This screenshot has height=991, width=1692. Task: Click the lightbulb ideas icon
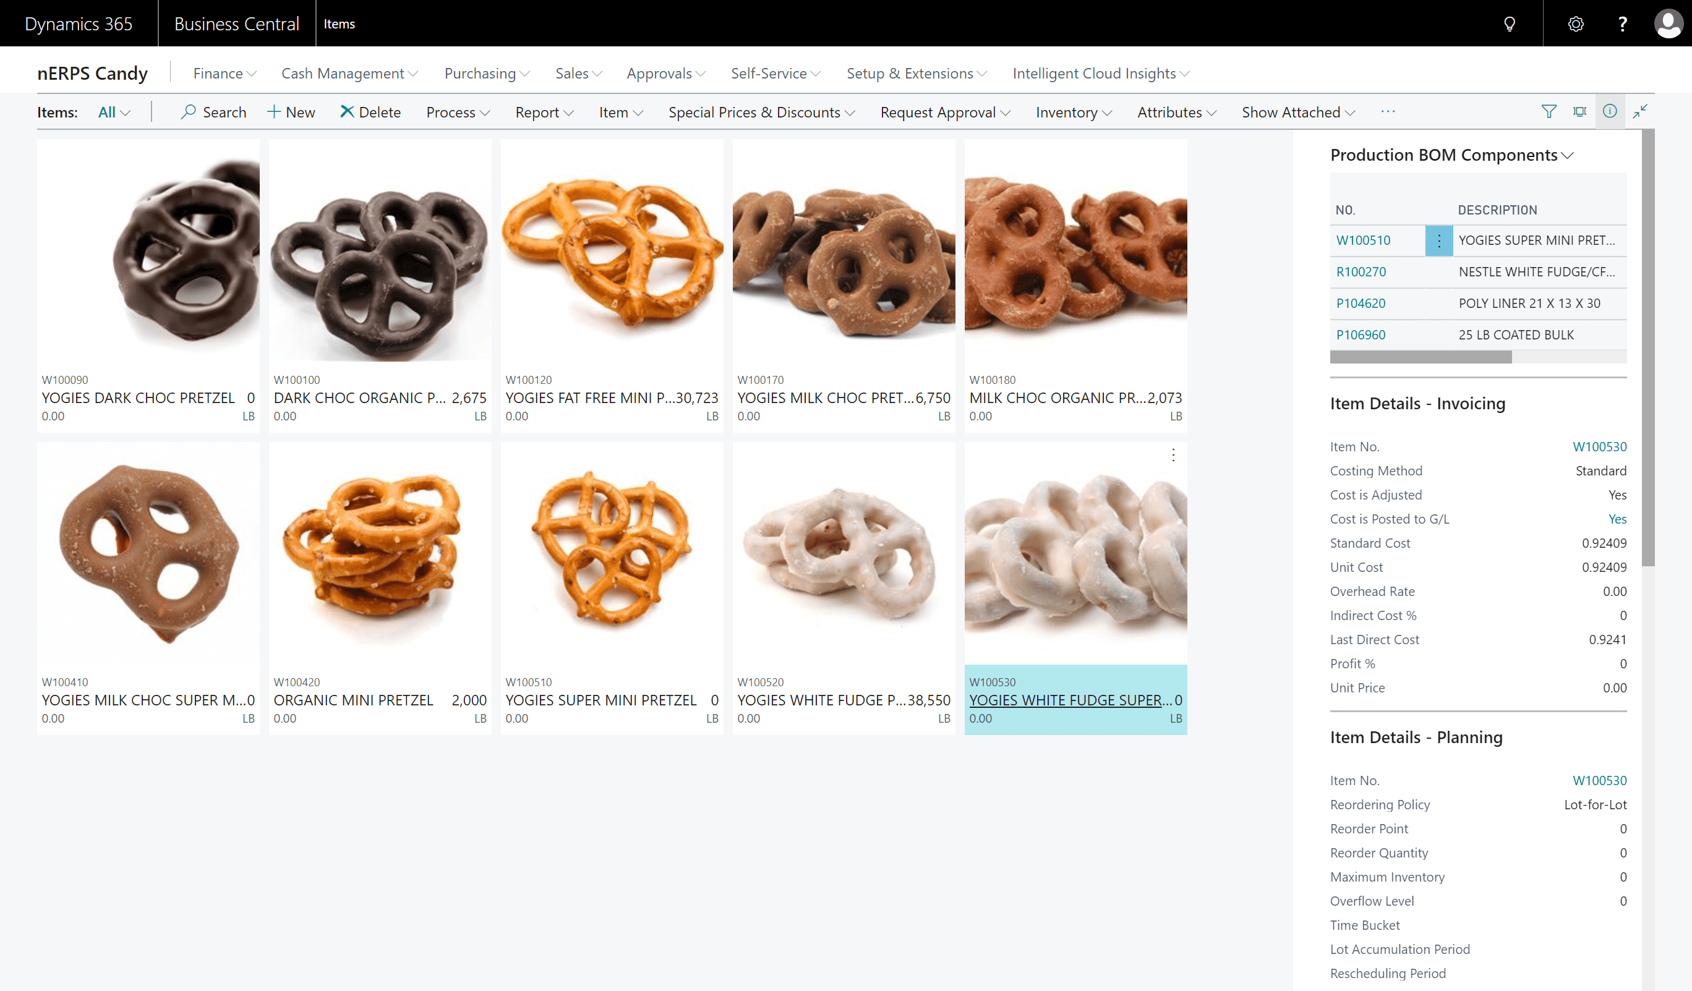point(1510,24)
